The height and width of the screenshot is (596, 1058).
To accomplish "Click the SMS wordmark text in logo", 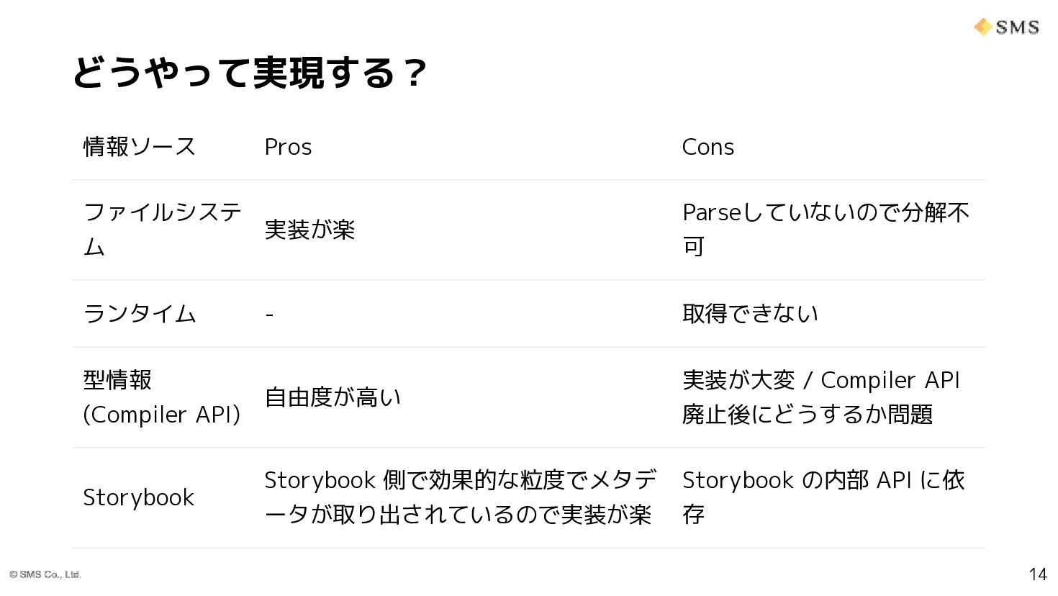I will tap(1017, 27).
